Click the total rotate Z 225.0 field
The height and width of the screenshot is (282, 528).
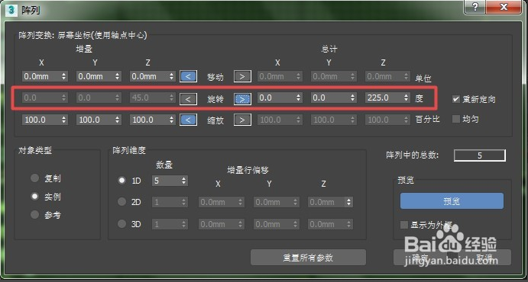coord(387,98)
